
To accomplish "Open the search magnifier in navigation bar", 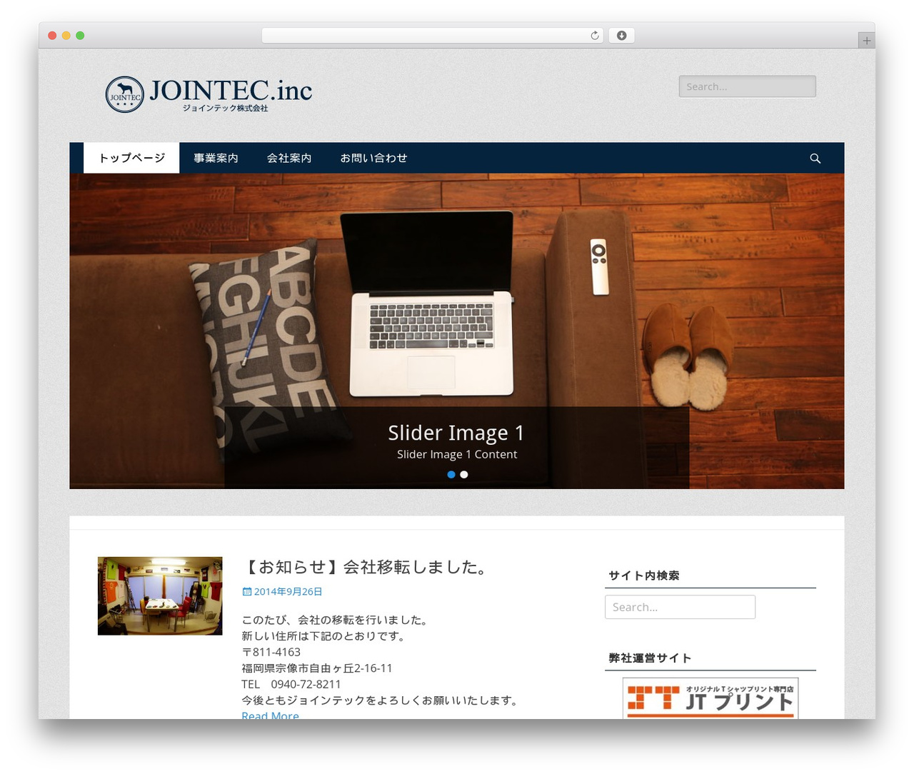I will pos(815,159).
